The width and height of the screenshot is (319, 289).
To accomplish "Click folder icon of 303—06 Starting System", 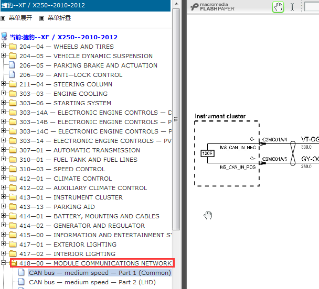I will pyautogui.click(x=13, y=103).
